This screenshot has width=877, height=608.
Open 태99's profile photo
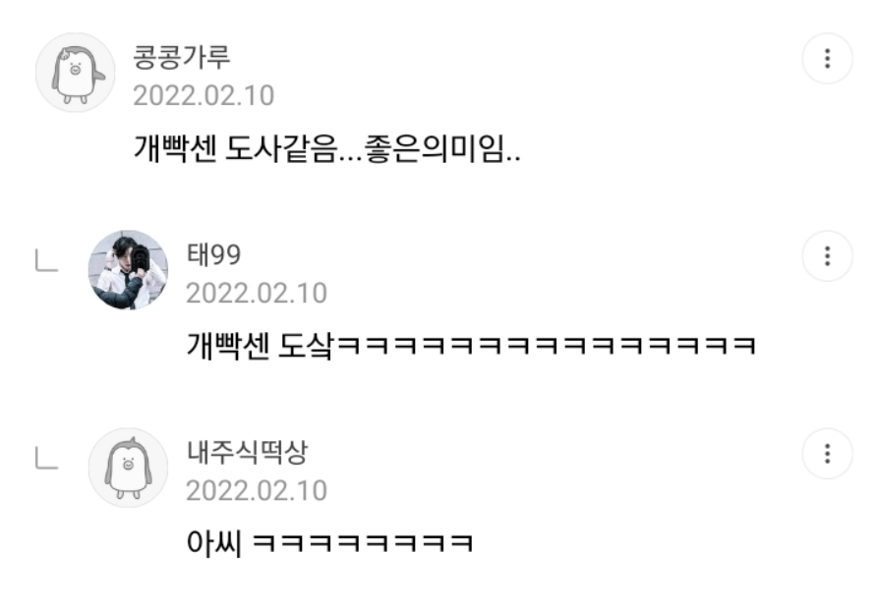click(128, 270)
